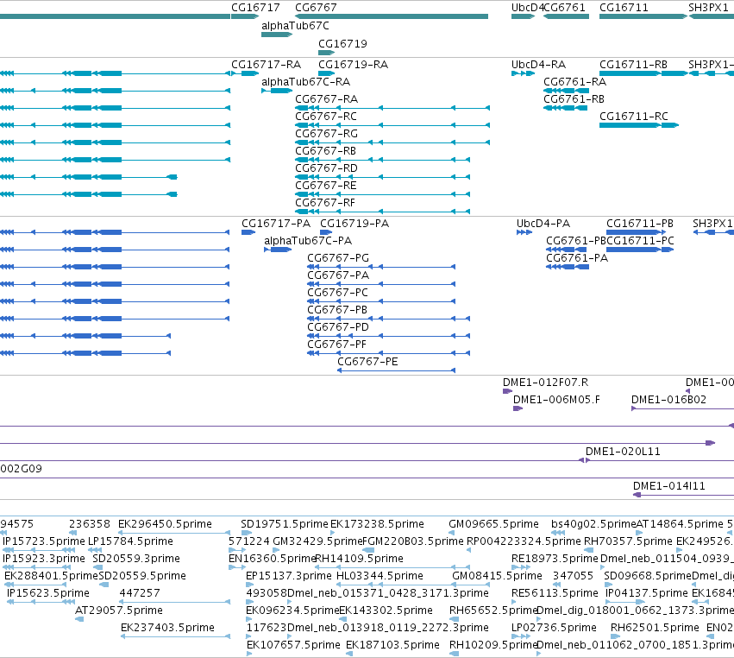Click transcript CG6767-RG

click(x=392, y=142)
